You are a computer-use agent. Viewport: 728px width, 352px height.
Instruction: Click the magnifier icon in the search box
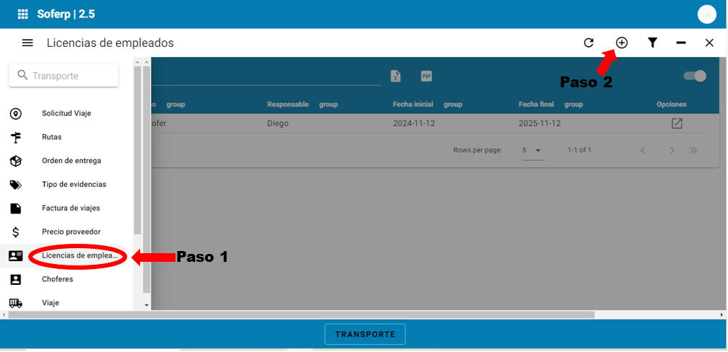[22, 75]
